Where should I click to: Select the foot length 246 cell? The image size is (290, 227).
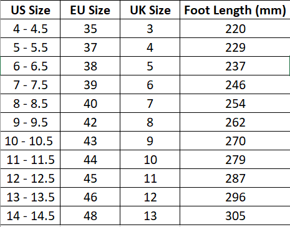click(x=235, y=85)
